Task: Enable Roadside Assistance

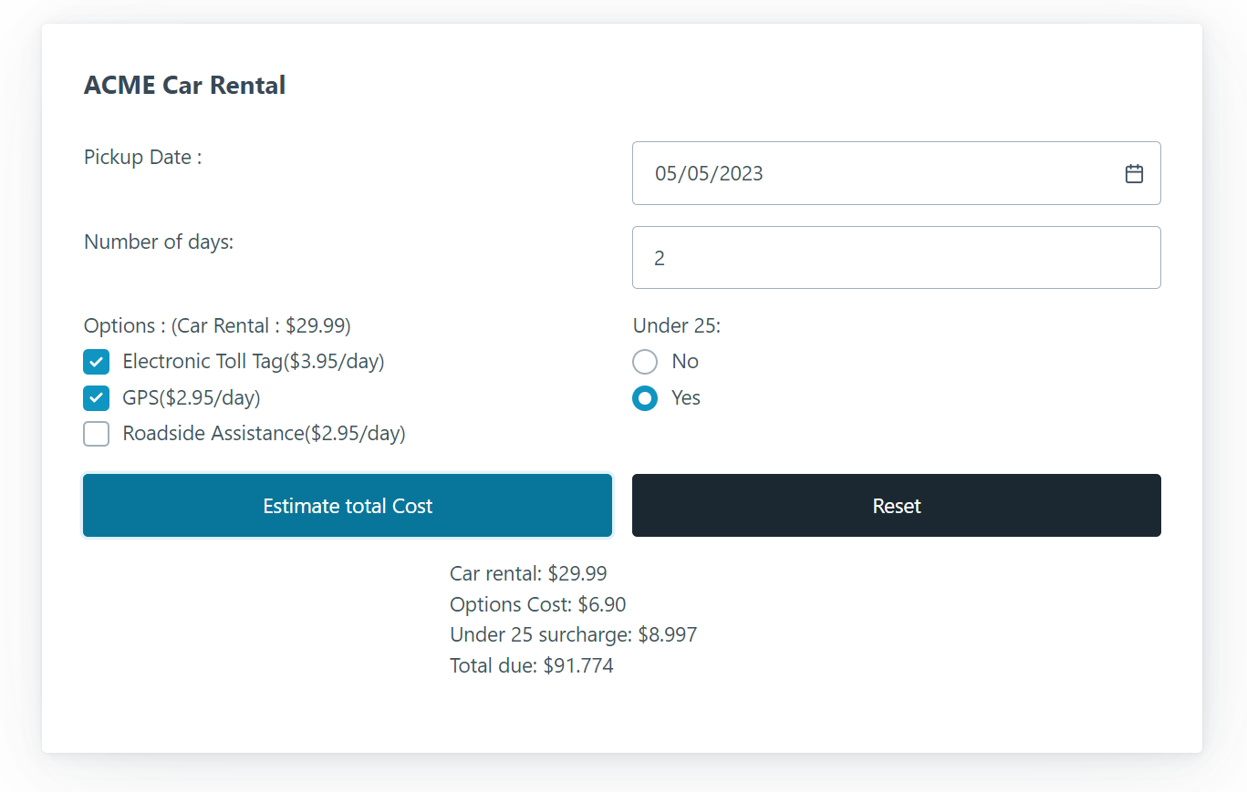Action: tap(96, 434)
